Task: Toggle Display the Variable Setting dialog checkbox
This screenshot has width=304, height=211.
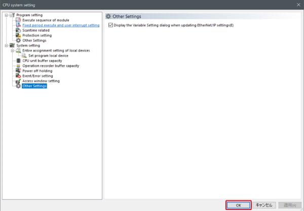Action: 111,25
